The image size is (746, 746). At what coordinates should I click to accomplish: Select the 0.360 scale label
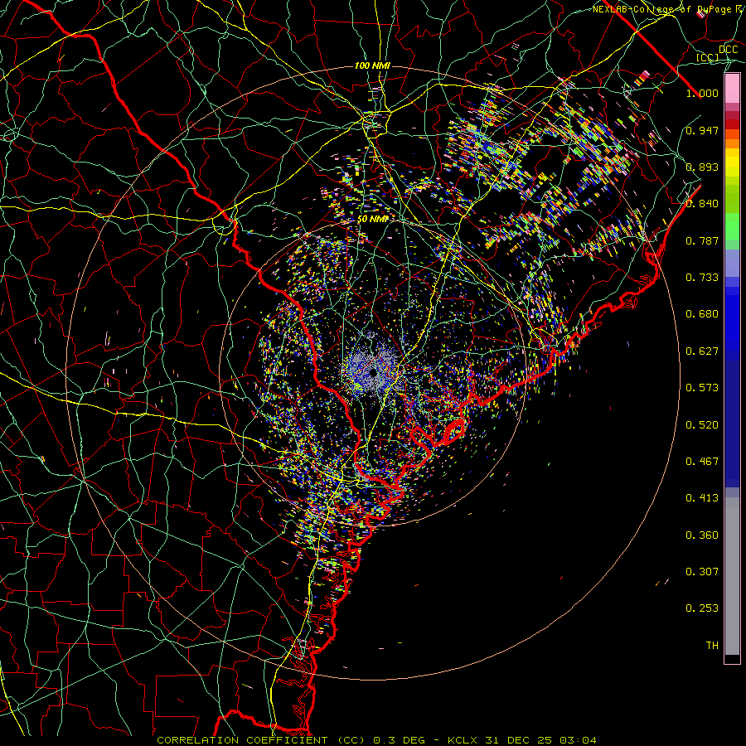pyautogui.click(x=702, y=535)
